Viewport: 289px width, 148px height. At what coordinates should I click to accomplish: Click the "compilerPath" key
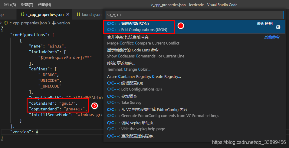pos(45,97)
